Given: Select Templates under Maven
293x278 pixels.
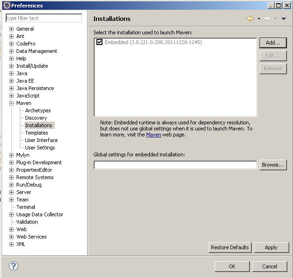Looking at the screenshot, I should coord(37,133).
